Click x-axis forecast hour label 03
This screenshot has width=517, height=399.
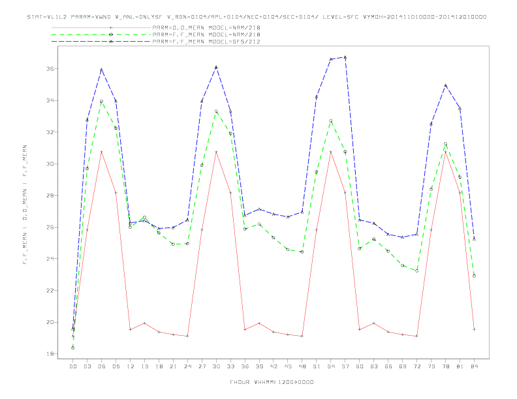coord(87,366)
